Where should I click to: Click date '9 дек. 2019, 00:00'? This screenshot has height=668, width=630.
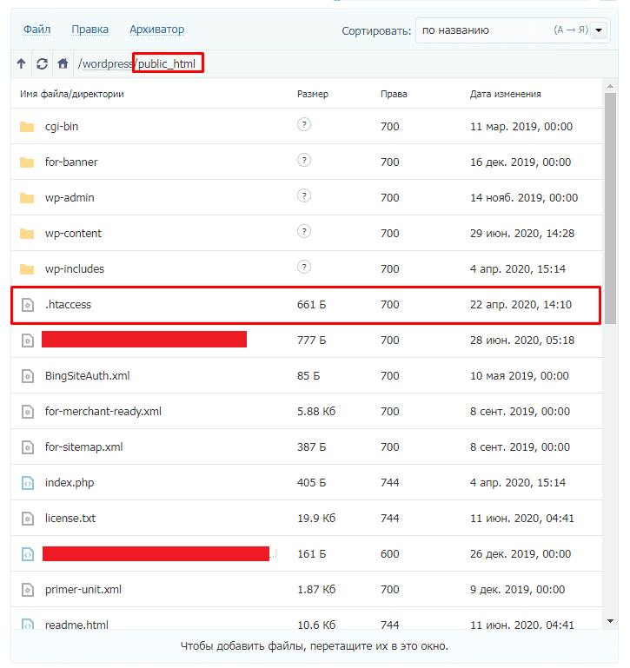(518, 590)
